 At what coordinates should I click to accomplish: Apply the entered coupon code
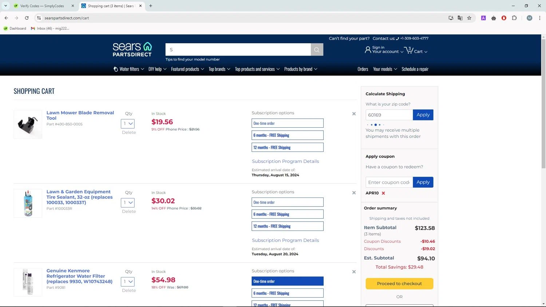[x=423, y=182]
